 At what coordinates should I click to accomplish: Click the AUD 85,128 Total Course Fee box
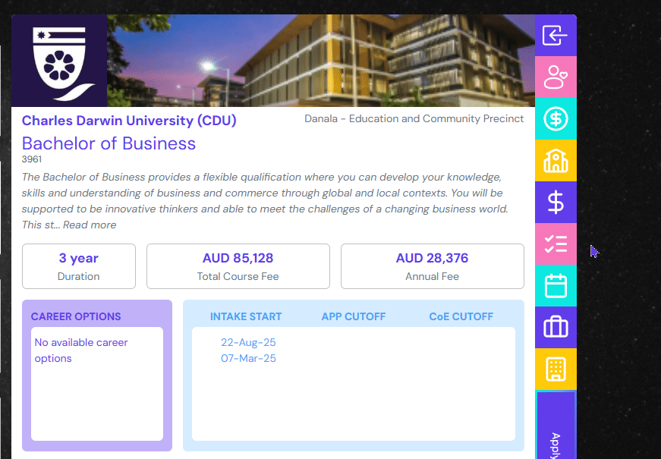click(x=238, y=266)
